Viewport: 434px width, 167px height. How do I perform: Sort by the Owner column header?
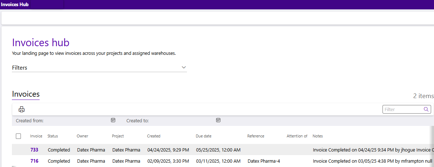pos(82,136)
